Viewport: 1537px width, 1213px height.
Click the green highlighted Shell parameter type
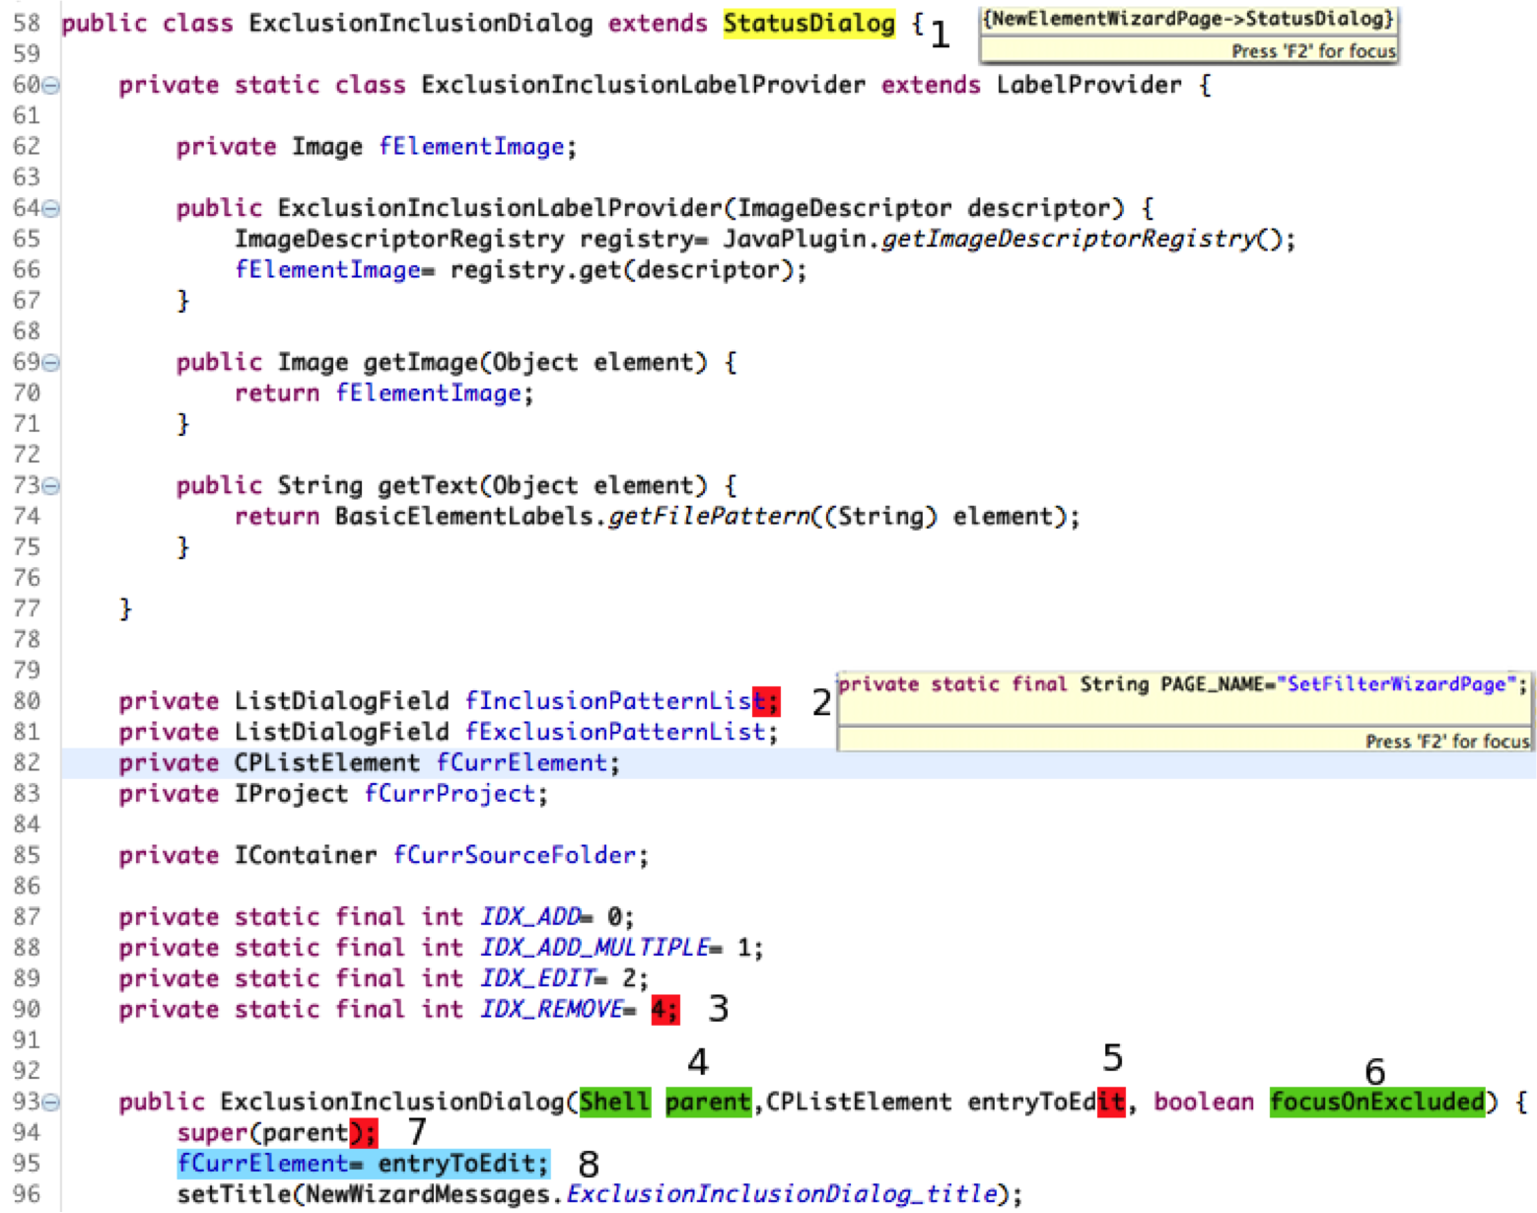[x=614, y=1102]
